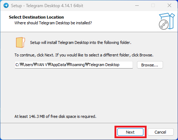The image size is (178, 140).
Task: Minimize the Setup window
Action: 137,5
